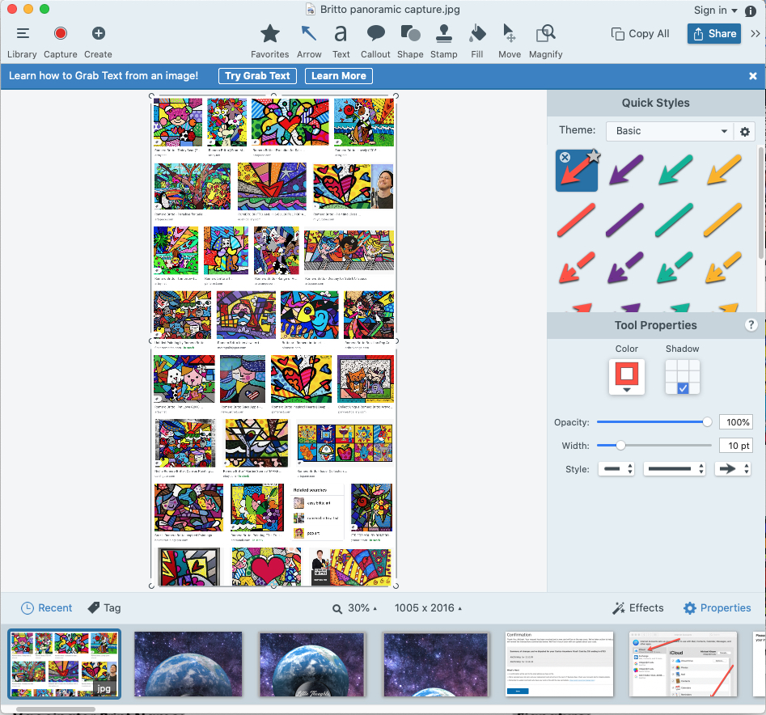This screenshot has width=766, height=715.
Task: Choose the yellow line quick style
Action: [x=723, y=220]
